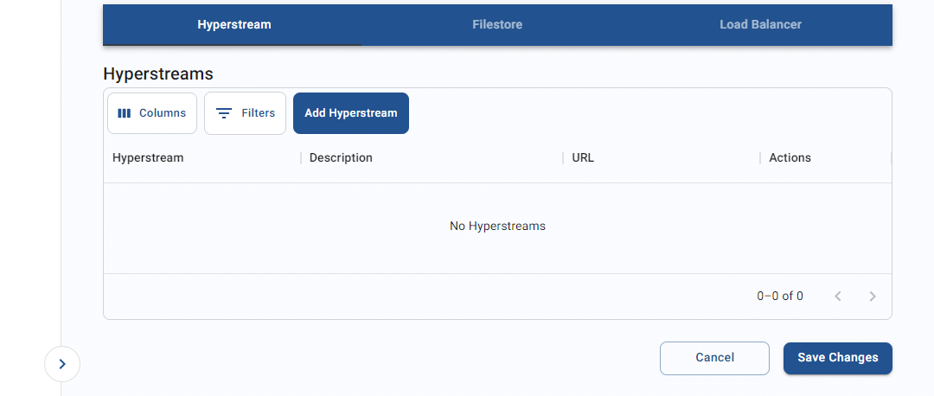Screen dimensions: 934x396
Task: Sort by the Hyperstream column header
Action: click(148, 158)
